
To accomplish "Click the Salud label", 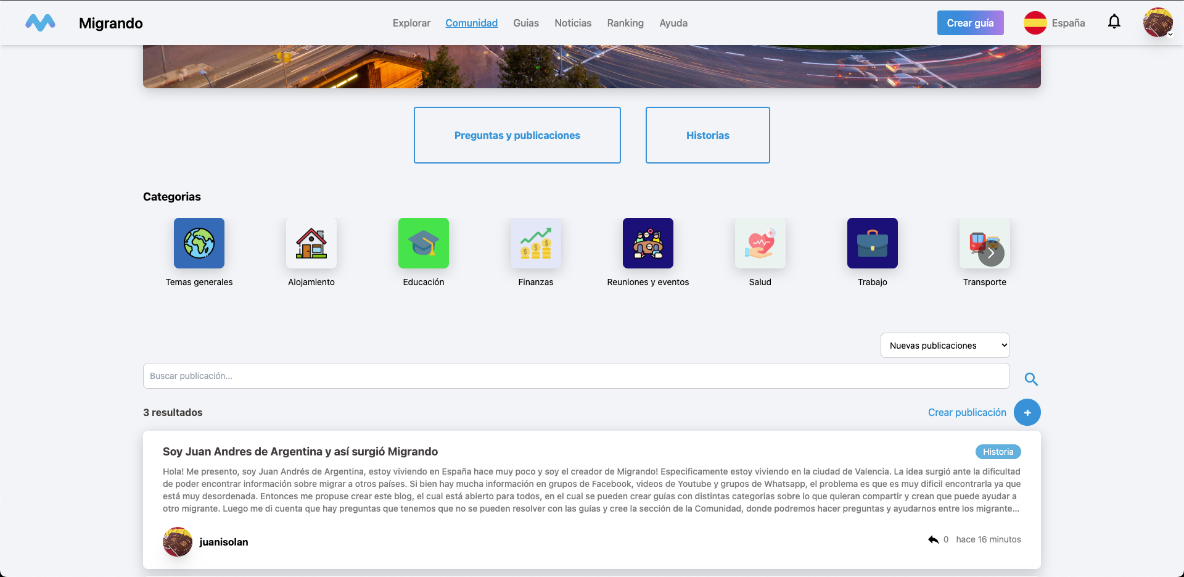I will [760, 282].
